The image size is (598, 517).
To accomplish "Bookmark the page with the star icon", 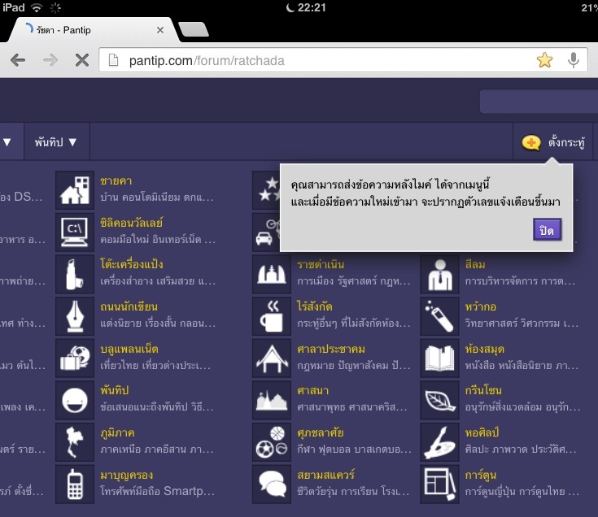I will [544, 60].
